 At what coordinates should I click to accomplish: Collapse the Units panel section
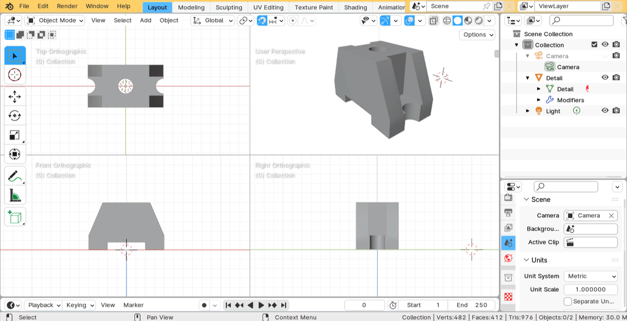(x=526, y=260)
